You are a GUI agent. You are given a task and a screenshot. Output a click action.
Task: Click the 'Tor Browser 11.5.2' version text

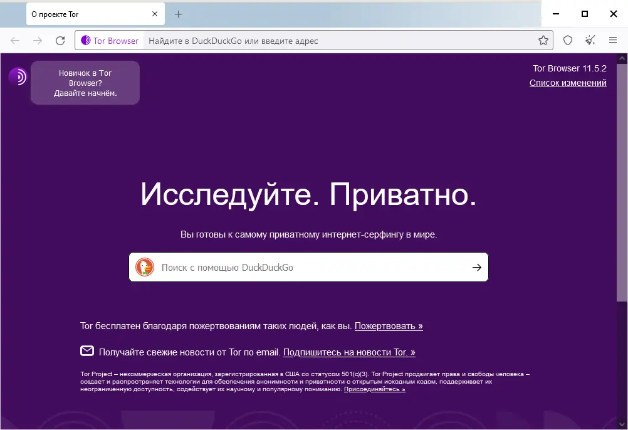[x=570, y=68]
